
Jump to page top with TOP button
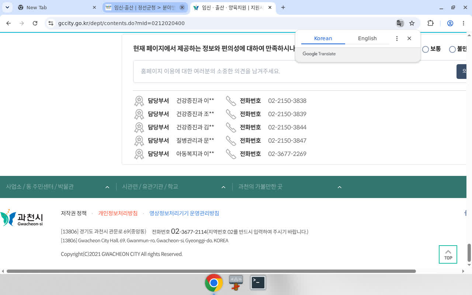pyautogui.click(x=448, y=254)
